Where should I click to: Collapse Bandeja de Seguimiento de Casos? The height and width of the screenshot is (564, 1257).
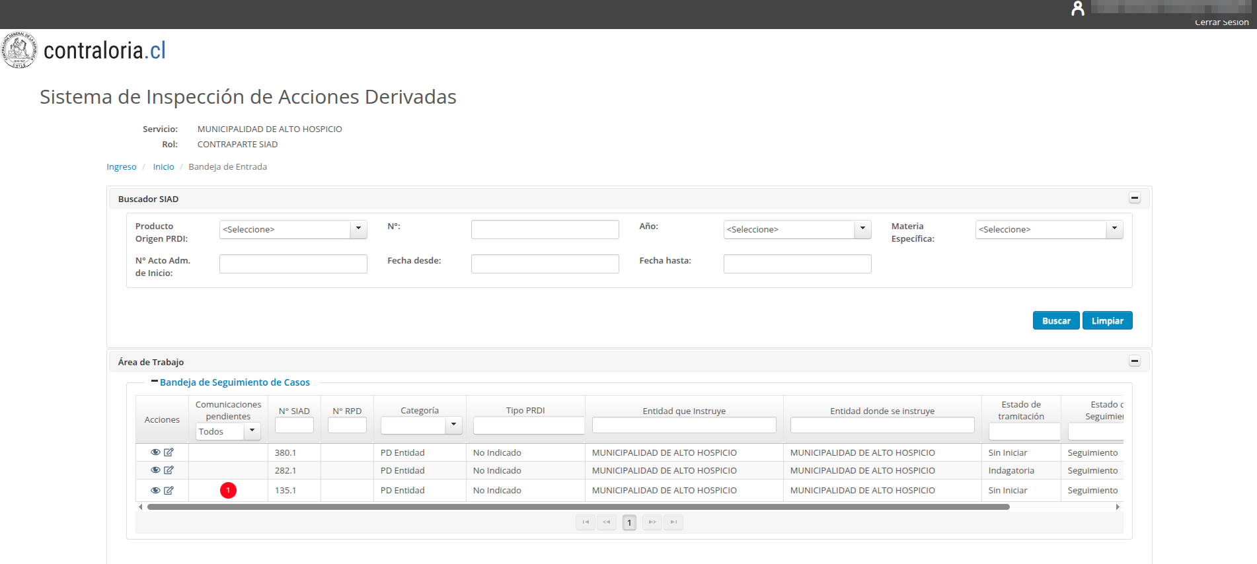[155, 382]
